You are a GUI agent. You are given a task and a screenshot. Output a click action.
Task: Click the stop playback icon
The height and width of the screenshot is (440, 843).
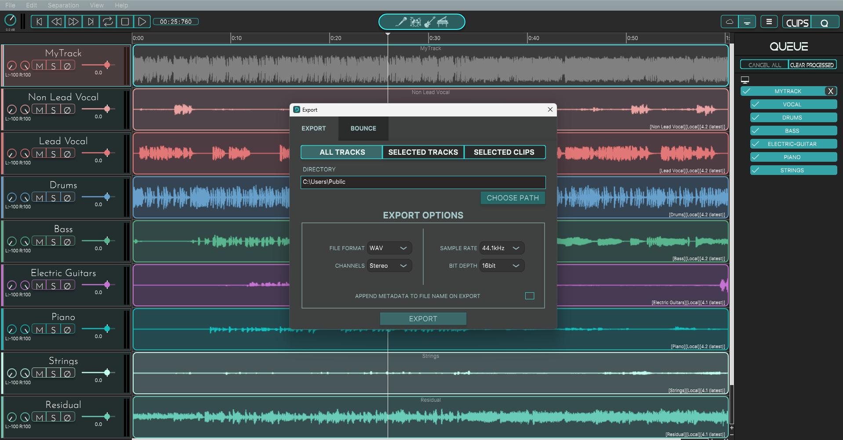tap(125, 21)
